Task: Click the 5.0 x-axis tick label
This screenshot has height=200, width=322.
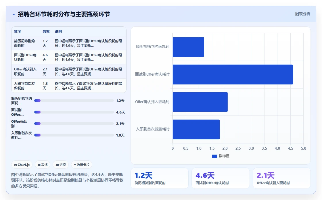Action: (304, 149)
